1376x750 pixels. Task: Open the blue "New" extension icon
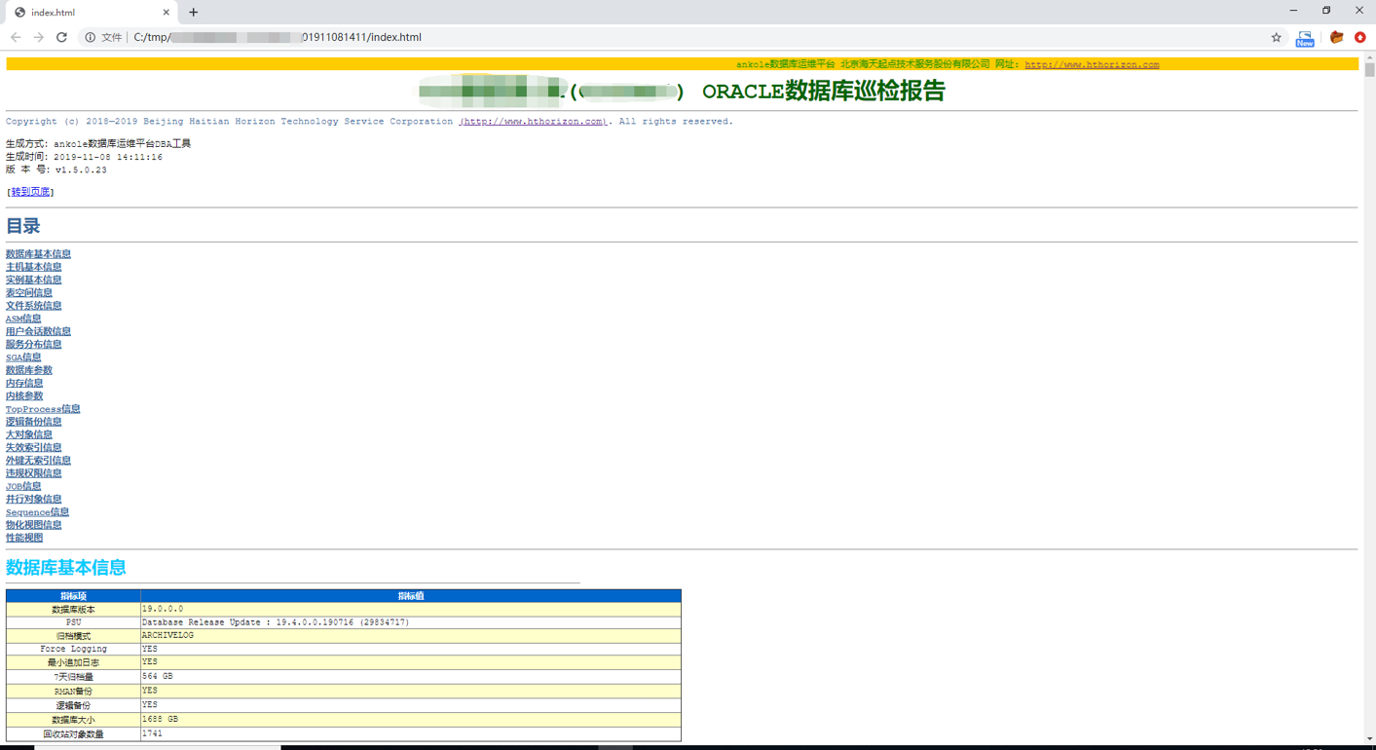1305,38
